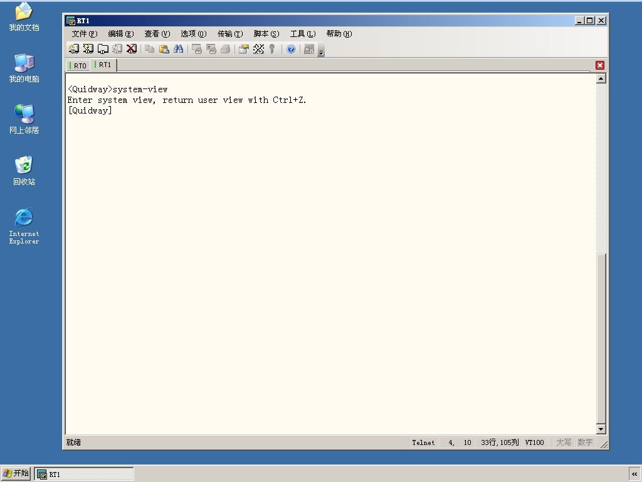
Task: Open the 传输(T) menu
Action: point(230,34)
